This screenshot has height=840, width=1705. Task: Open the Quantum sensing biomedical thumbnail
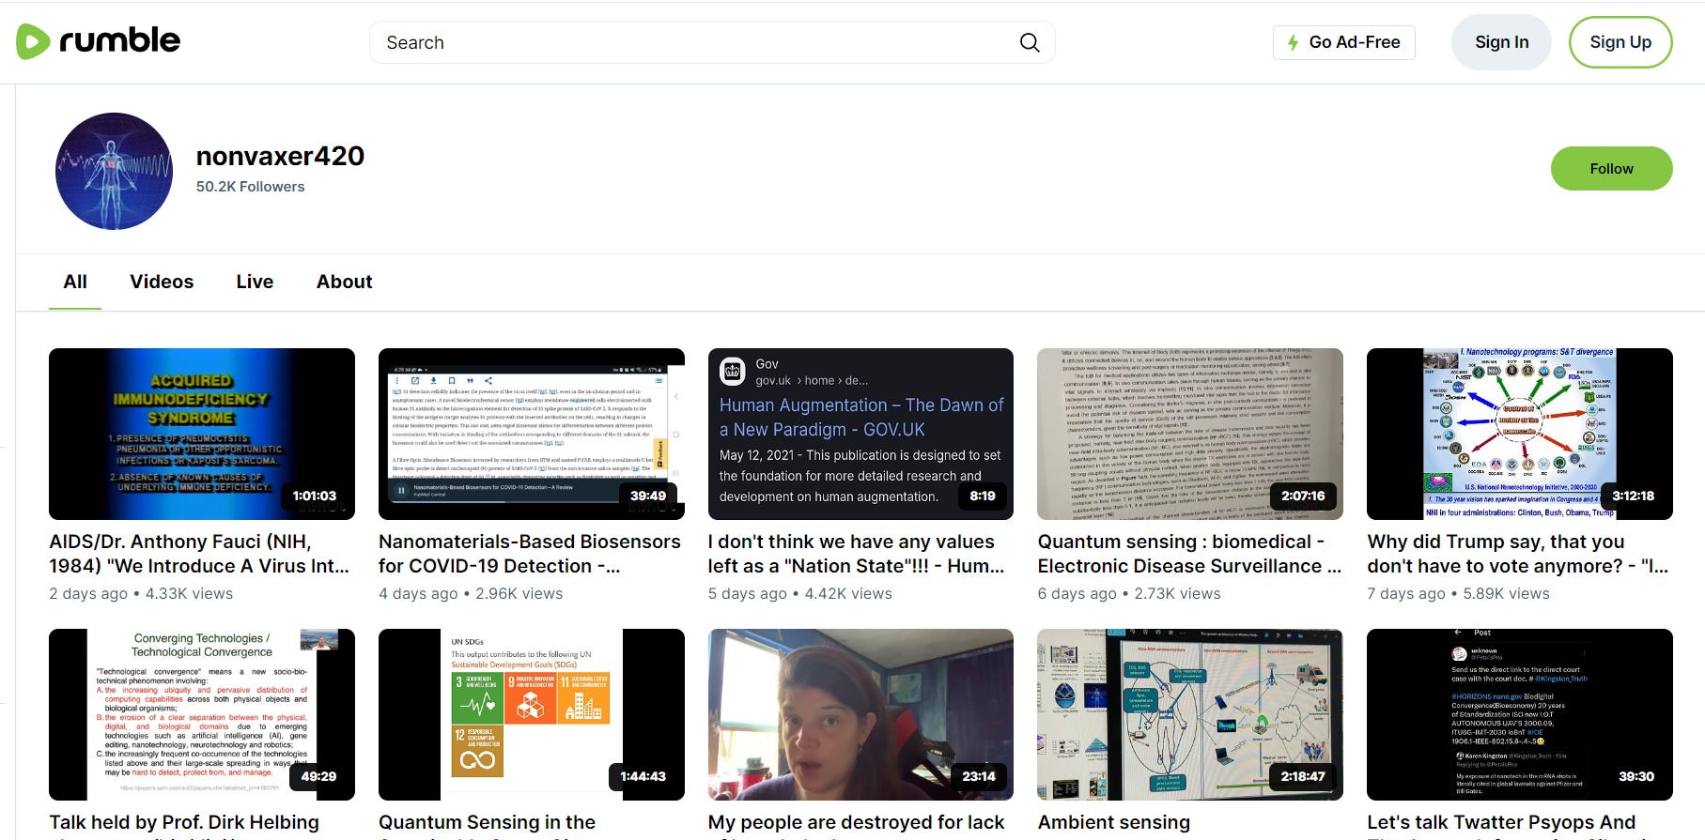(x=1190, y=434)
